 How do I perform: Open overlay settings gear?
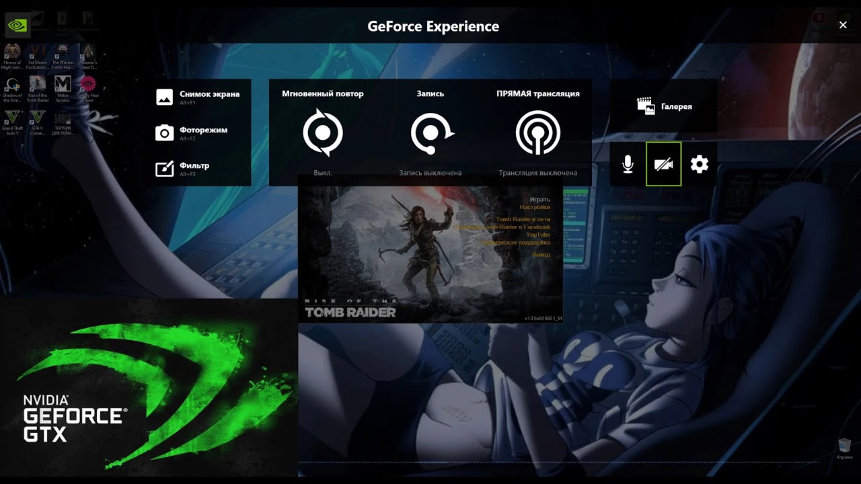(x=700, y=164)
